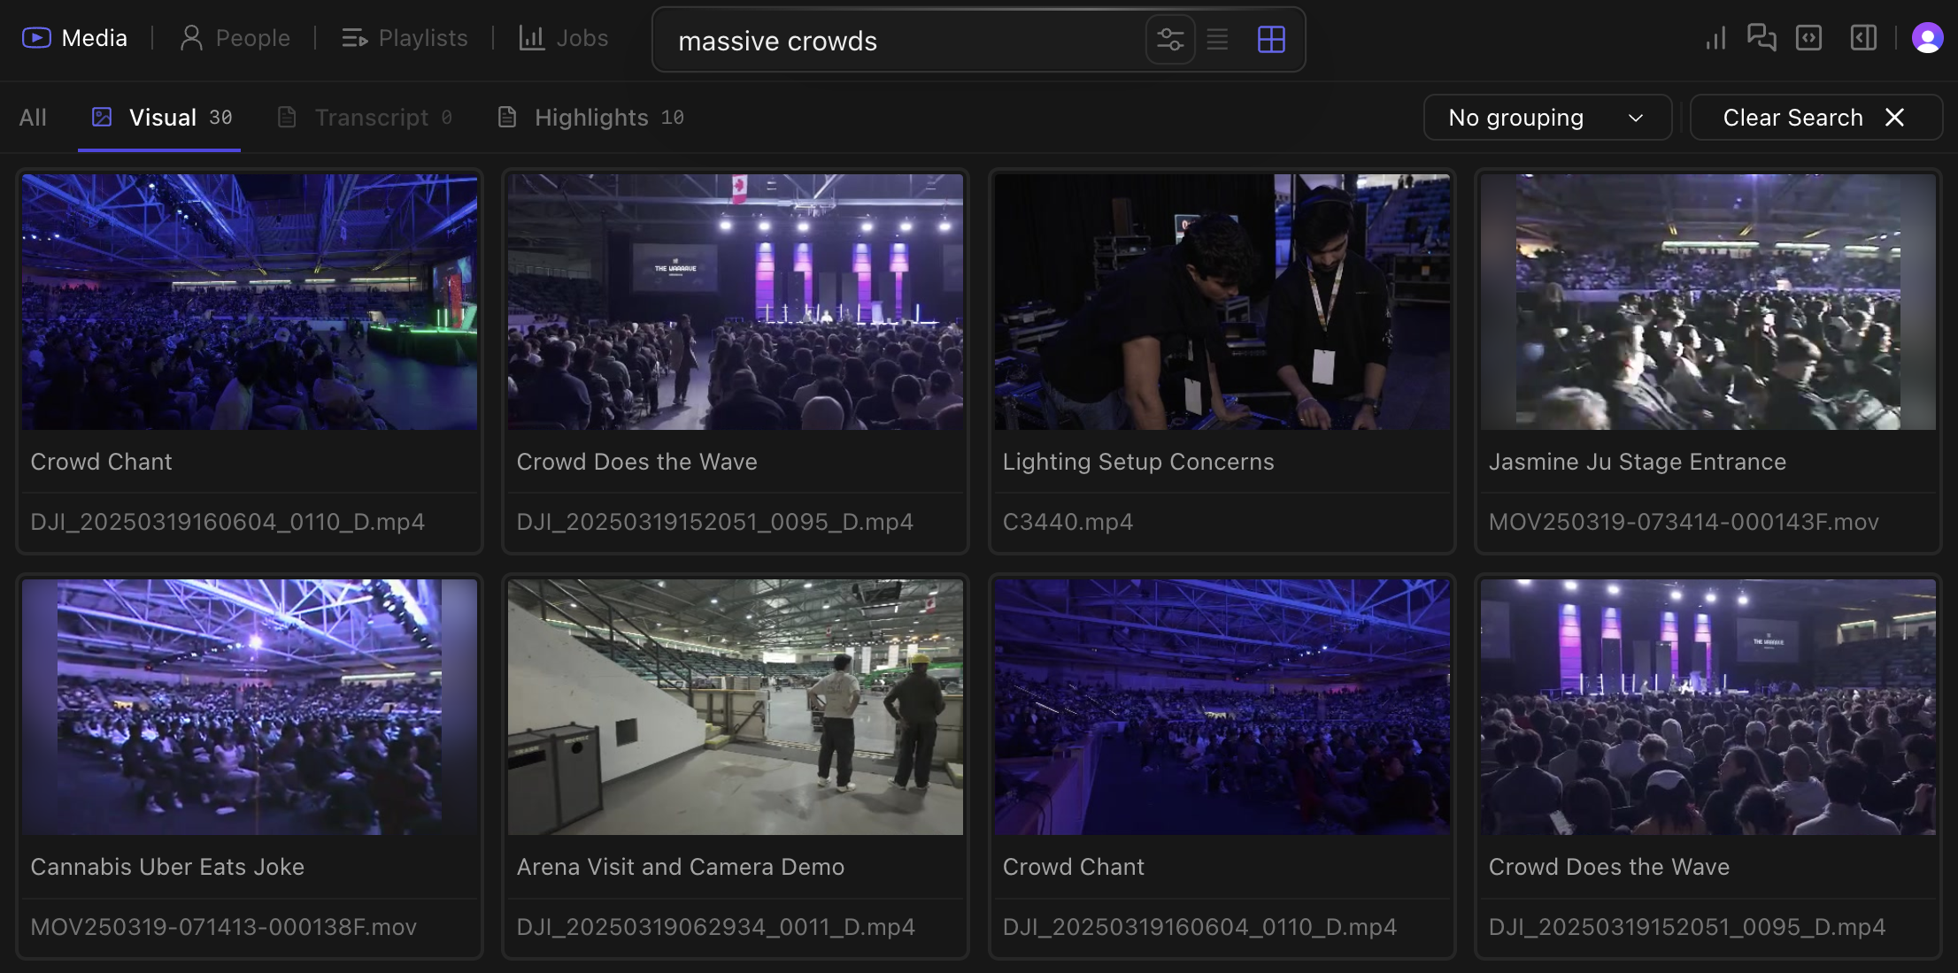Click the Clear Search button
Viewport: 1958px width, 973px height.
pos(1815,118)
